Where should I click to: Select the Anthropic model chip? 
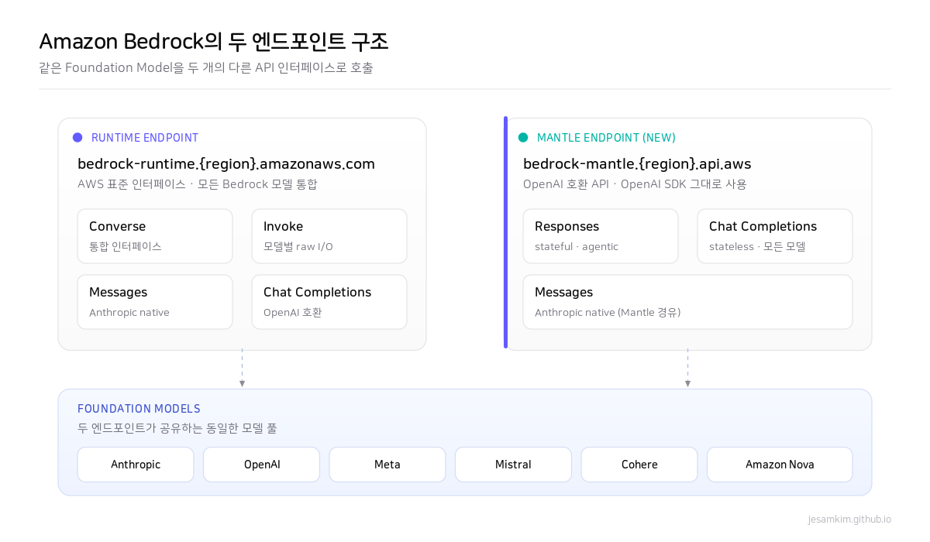coord(136,465)
